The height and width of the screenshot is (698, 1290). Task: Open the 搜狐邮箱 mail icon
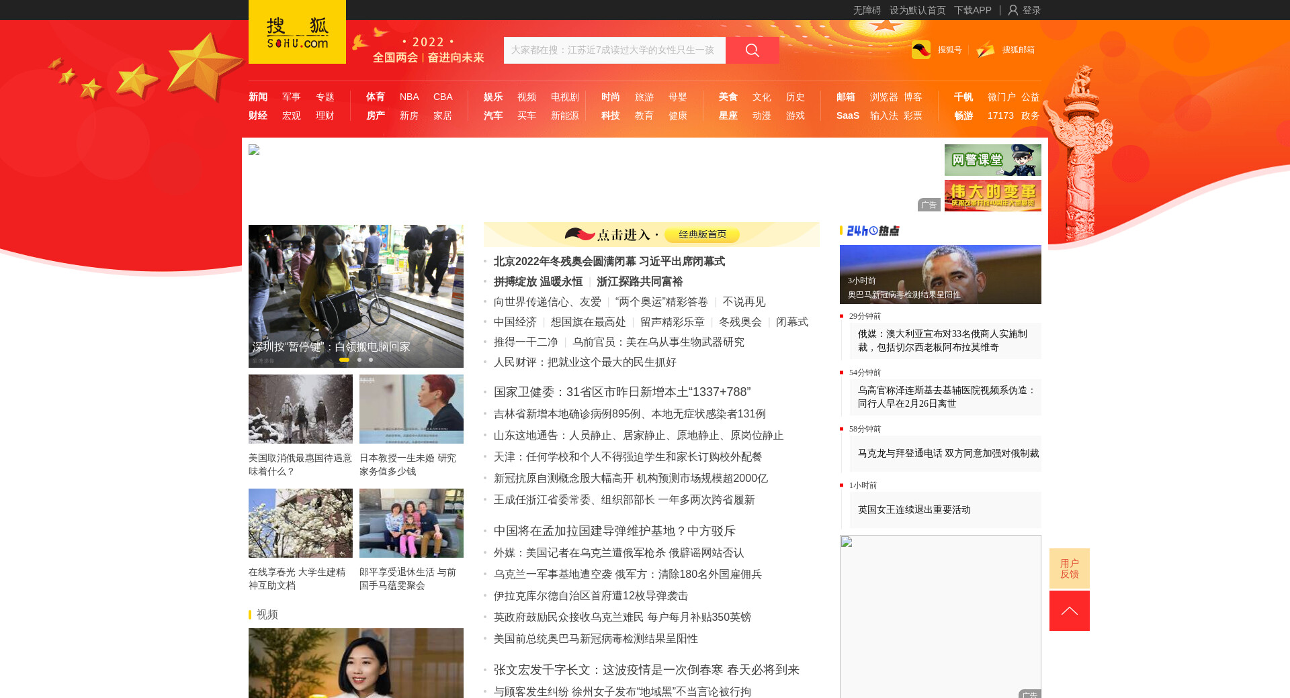pyautogui.click(x=986, y=50)
